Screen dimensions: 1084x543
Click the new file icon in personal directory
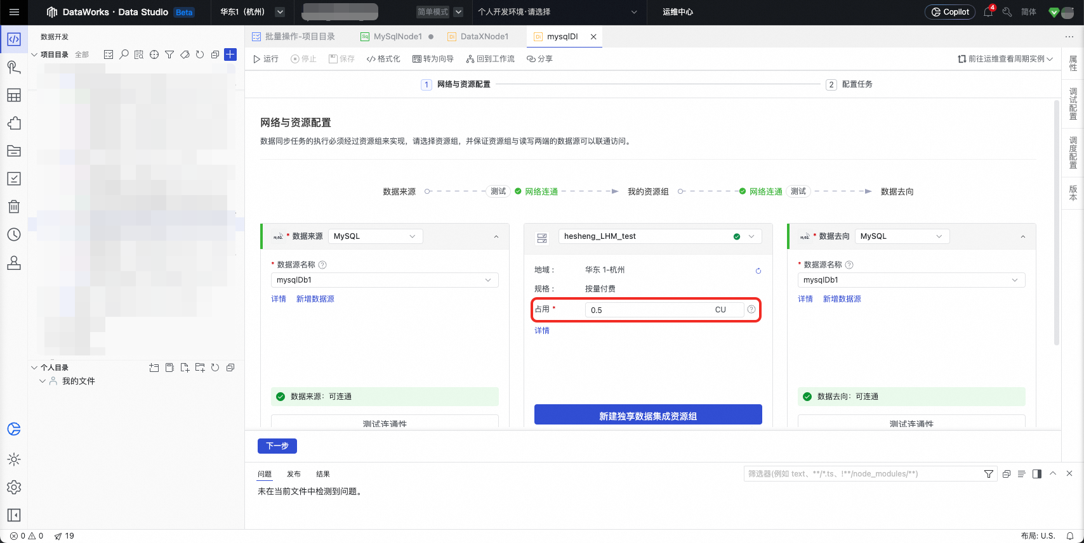185,367
